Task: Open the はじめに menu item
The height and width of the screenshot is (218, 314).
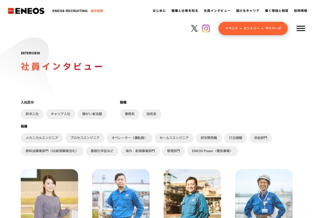Action: click(x=159, y=11)
